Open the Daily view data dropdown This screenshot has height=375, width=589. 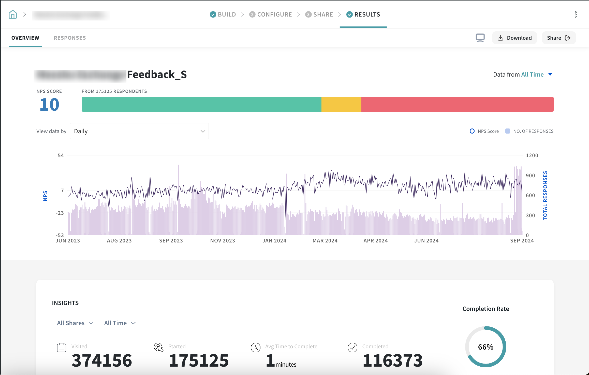[139, 131]
